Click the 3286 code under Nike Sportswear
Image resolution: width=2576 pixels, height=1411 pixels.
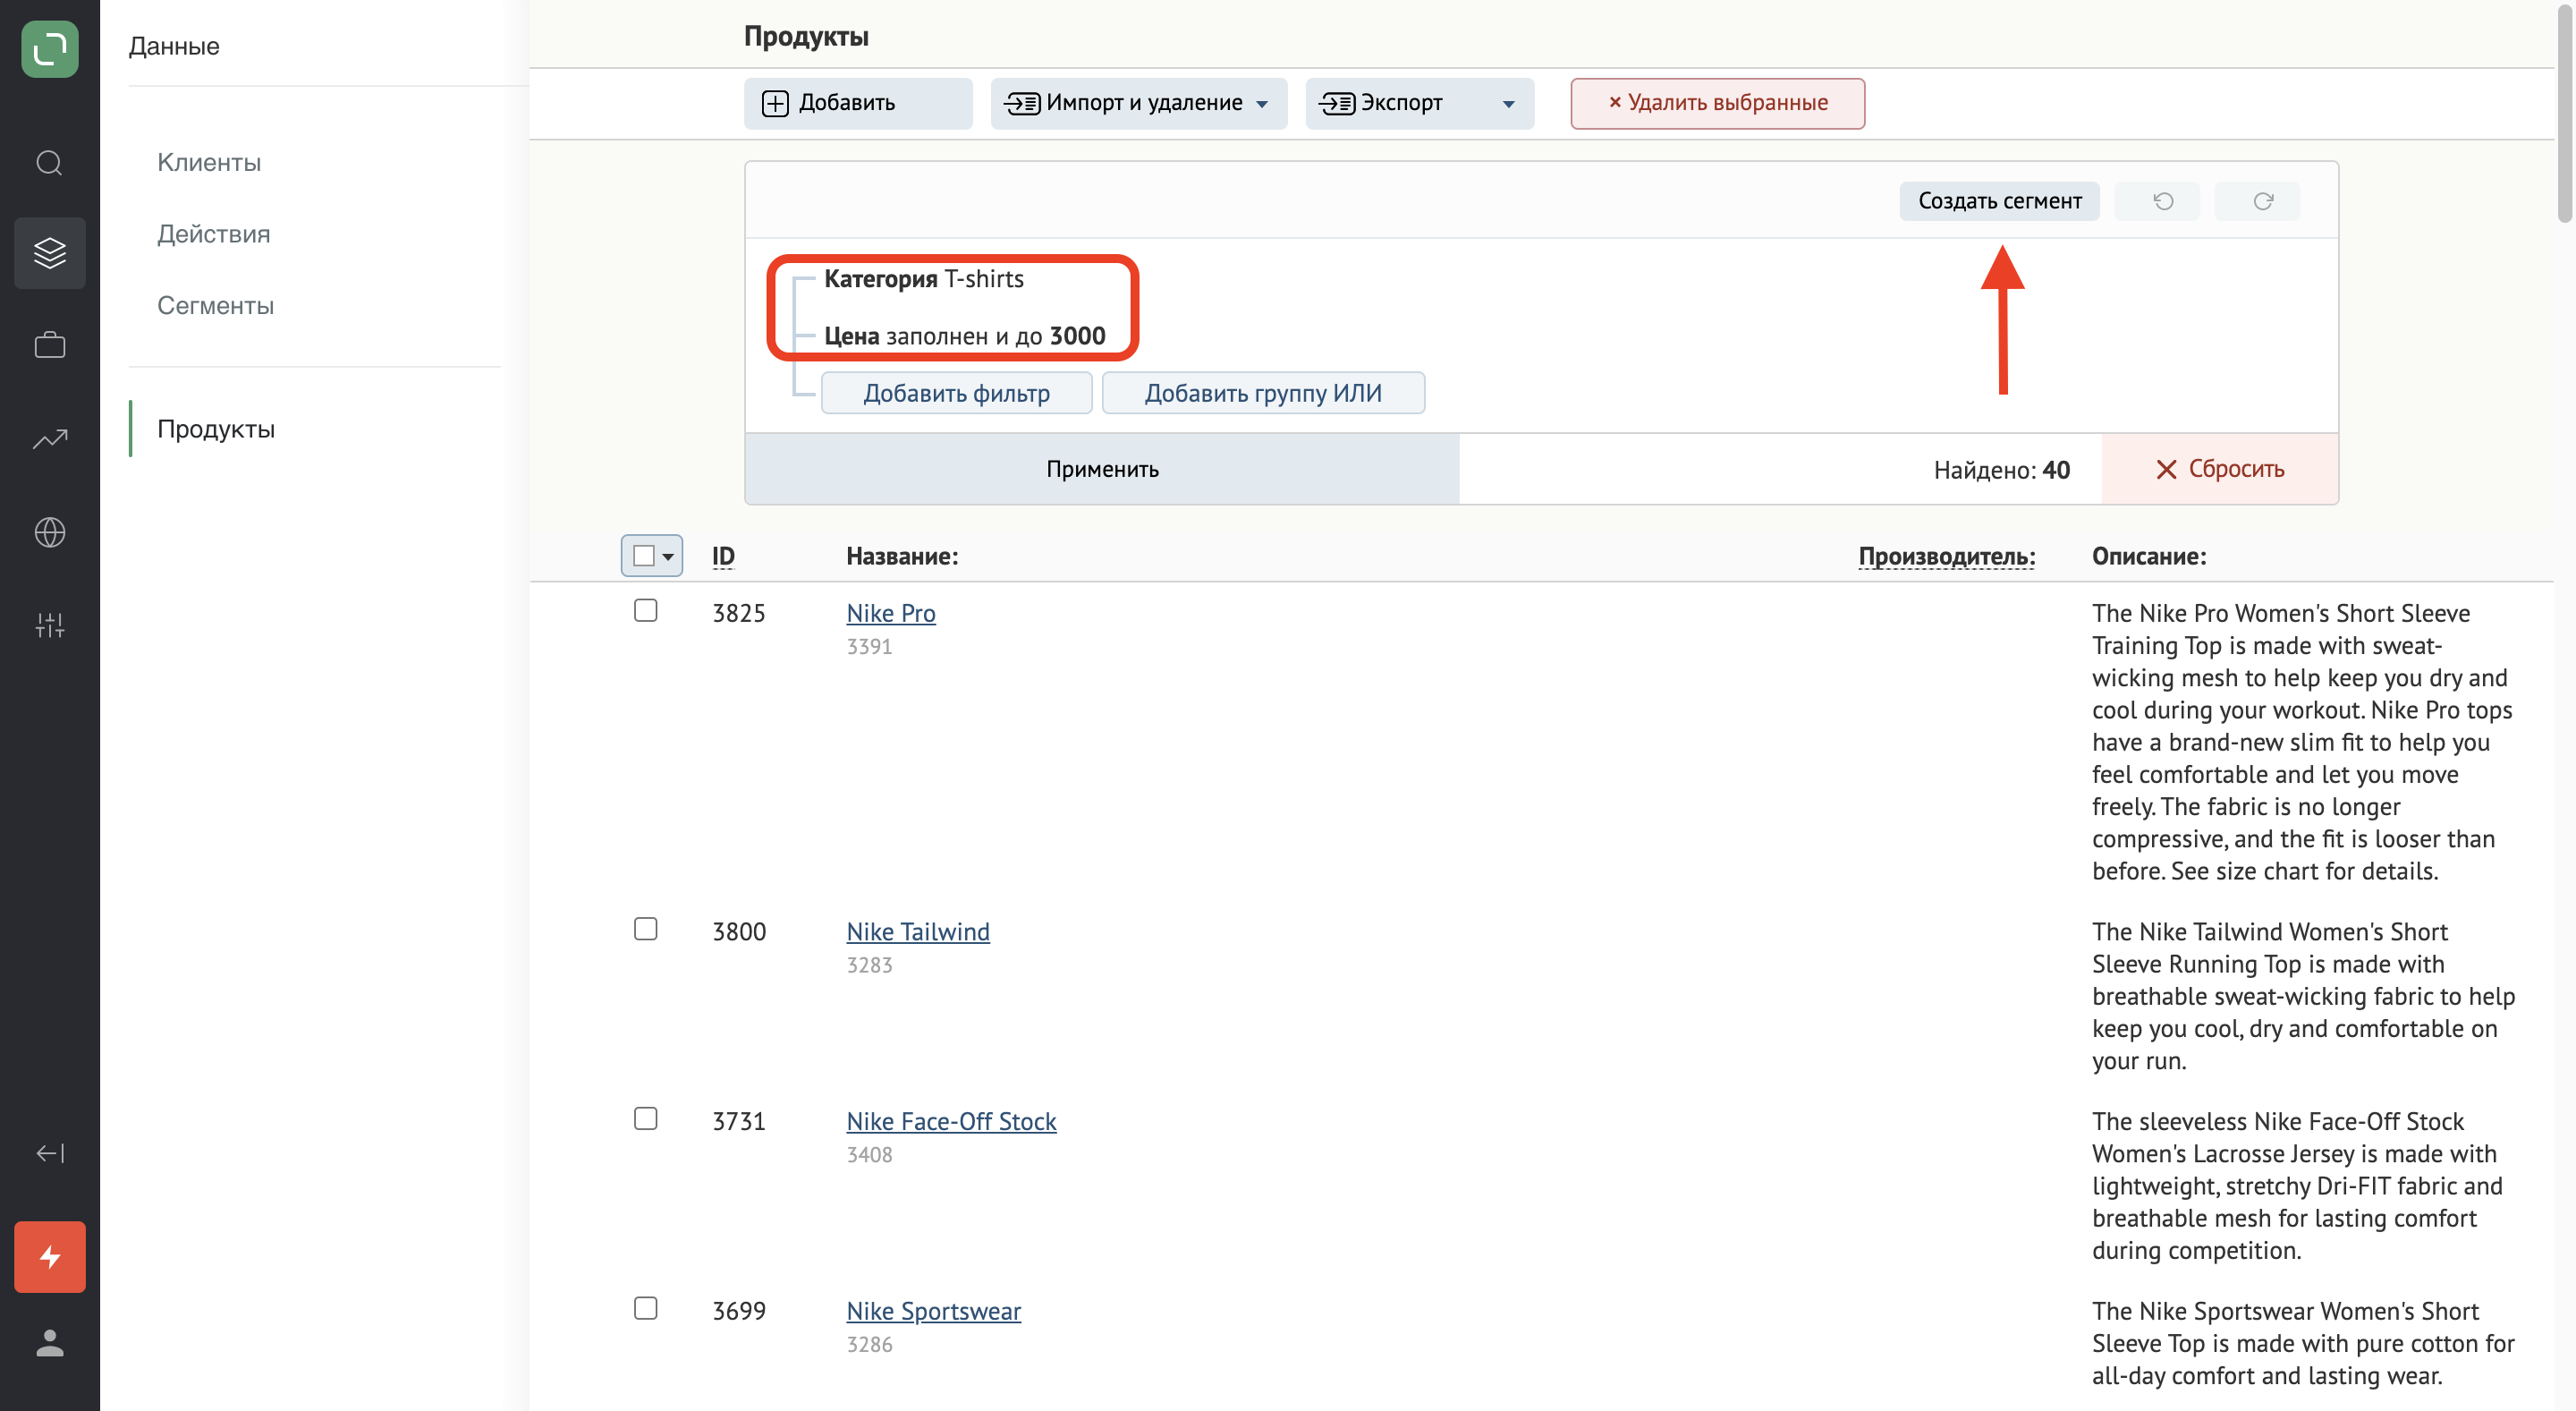[x=869, y=1345]
